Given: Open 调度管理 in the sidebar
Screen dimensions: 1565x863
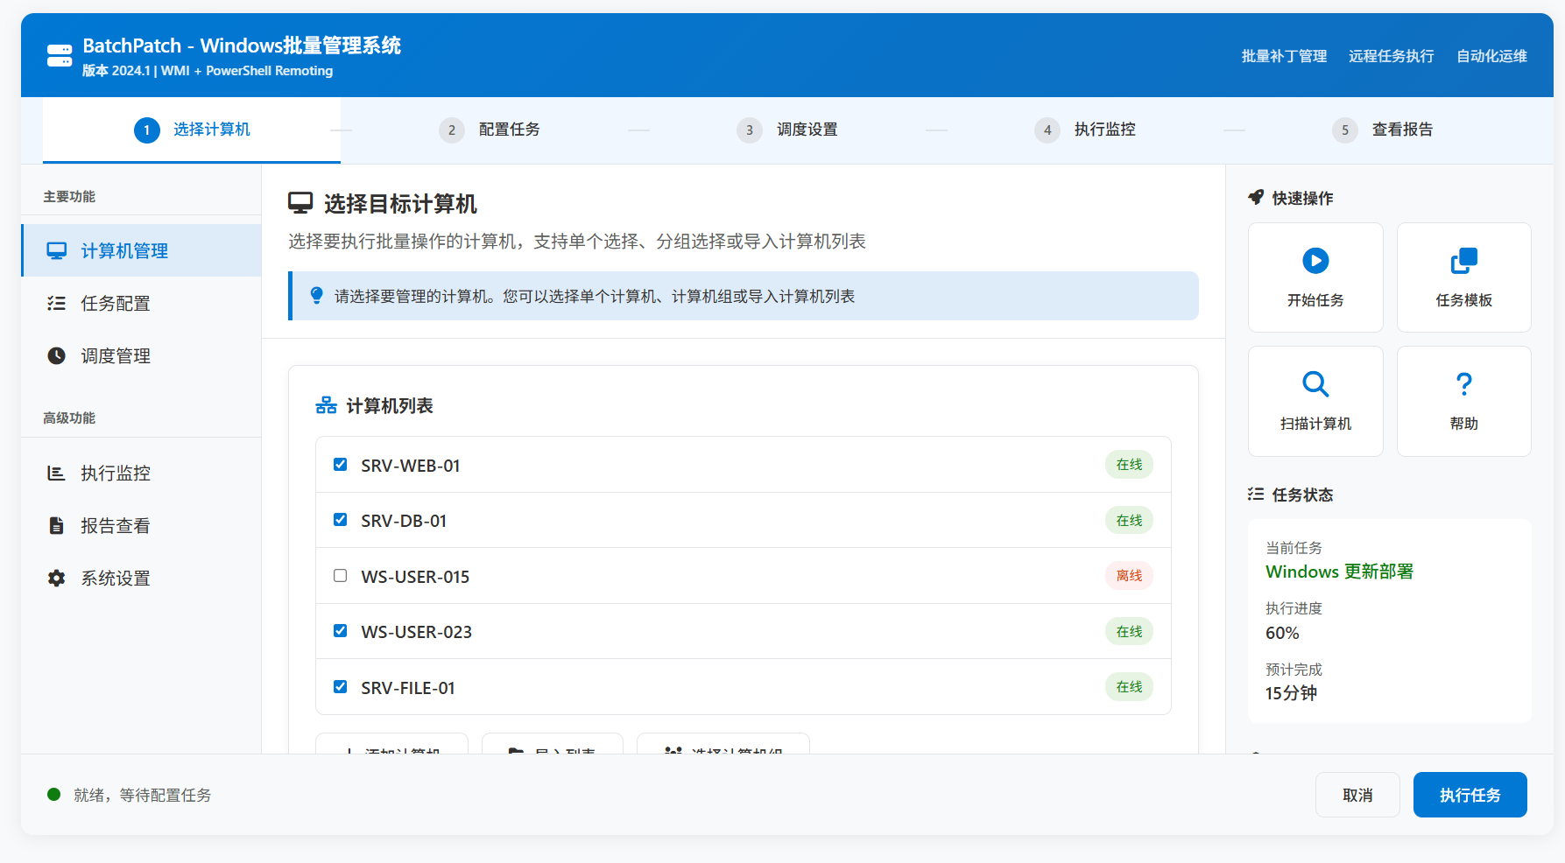Looking at the screenshot, I should click(x=141, y=356).
